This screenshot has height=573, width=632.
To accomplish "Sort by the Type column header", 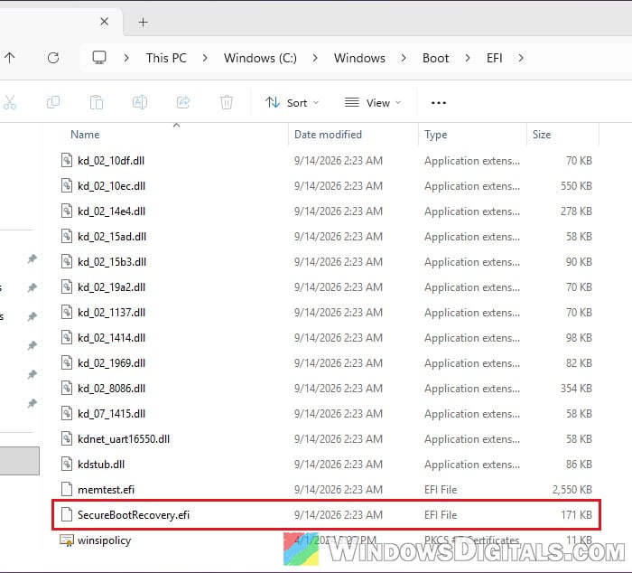I will pyautogui.click(x=436, y=135).
